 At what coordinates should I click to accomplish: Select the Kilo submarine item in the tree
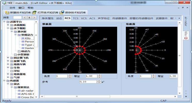click(28, 38)
